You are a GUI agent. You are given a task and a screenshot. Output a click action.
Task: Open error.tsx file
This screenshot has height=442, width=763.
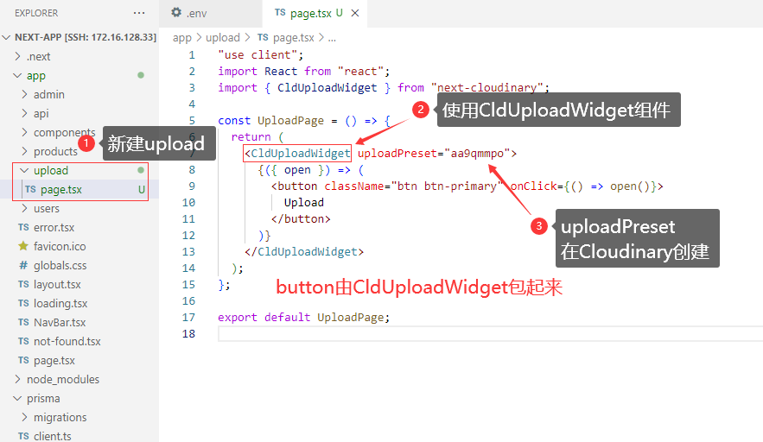(x=54, y=228)
